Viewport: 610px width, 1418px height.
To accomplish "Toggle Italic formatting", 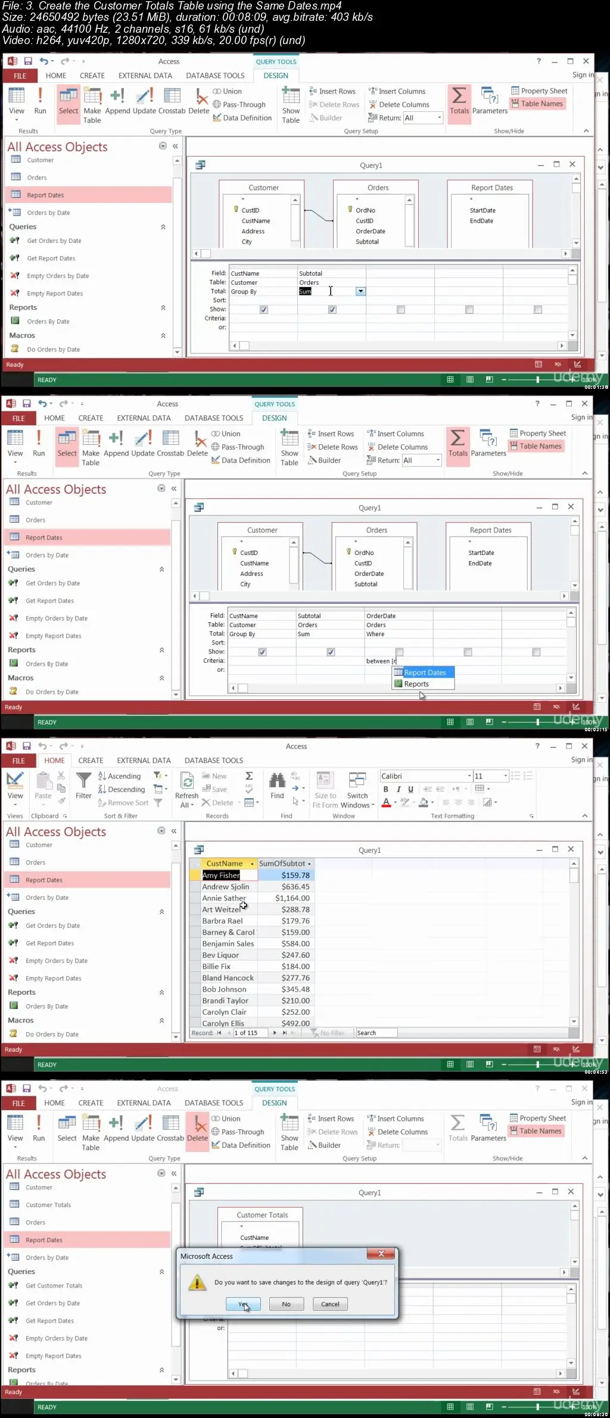I will point(399,789).
